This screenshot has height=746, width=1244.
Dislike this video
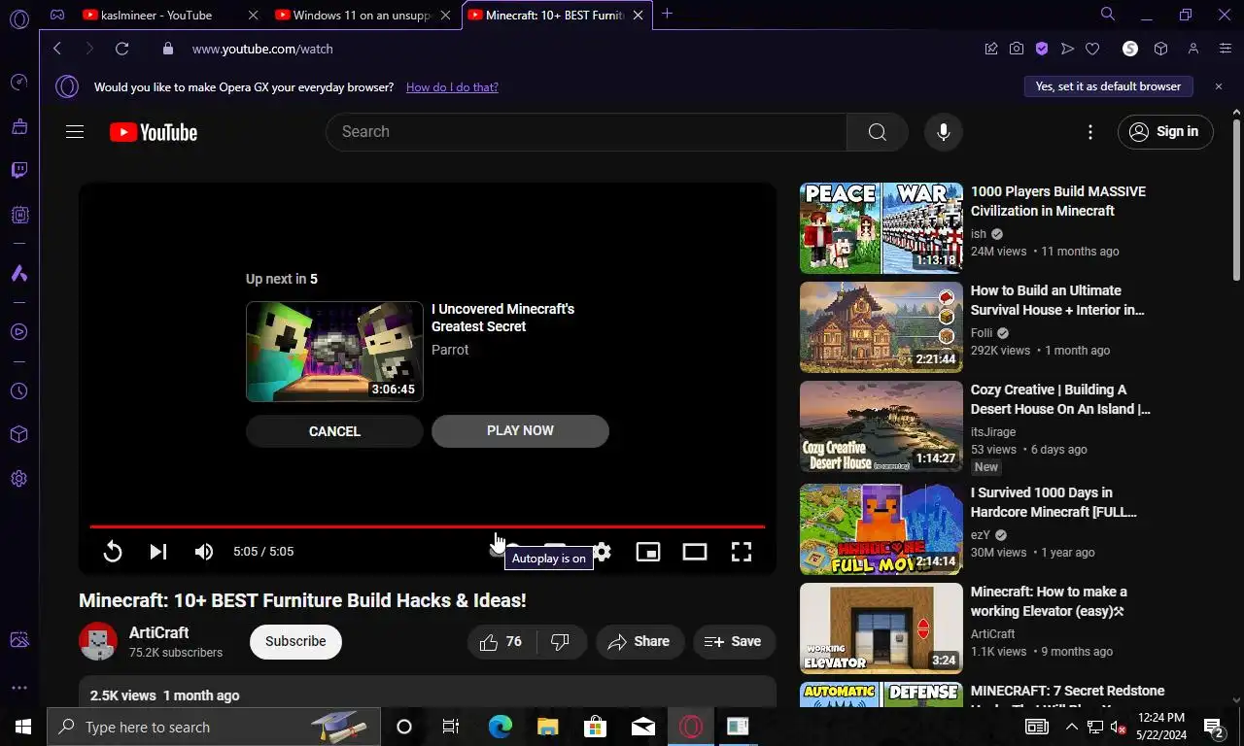point(561,642)
